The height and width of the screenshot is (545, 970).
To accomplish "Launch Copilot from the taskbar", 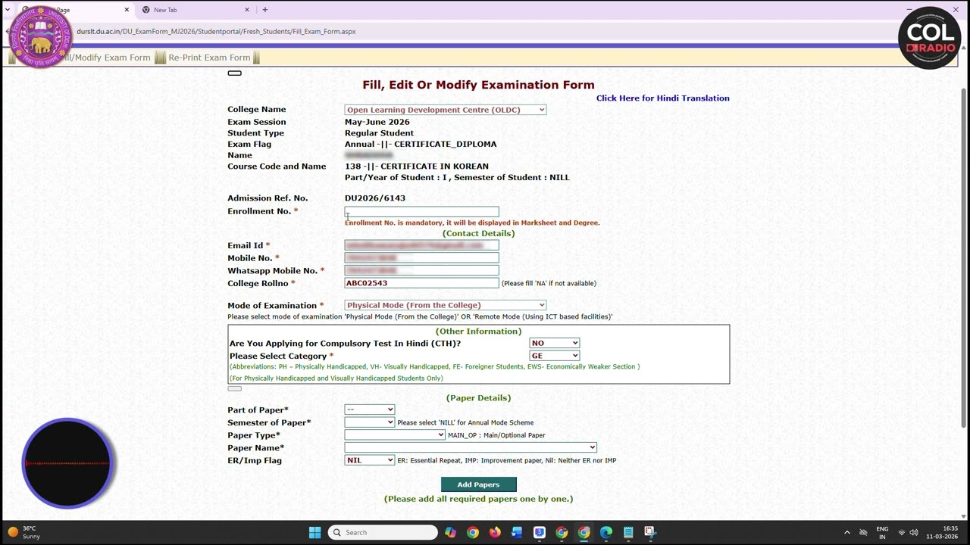I will pos(451,532).
